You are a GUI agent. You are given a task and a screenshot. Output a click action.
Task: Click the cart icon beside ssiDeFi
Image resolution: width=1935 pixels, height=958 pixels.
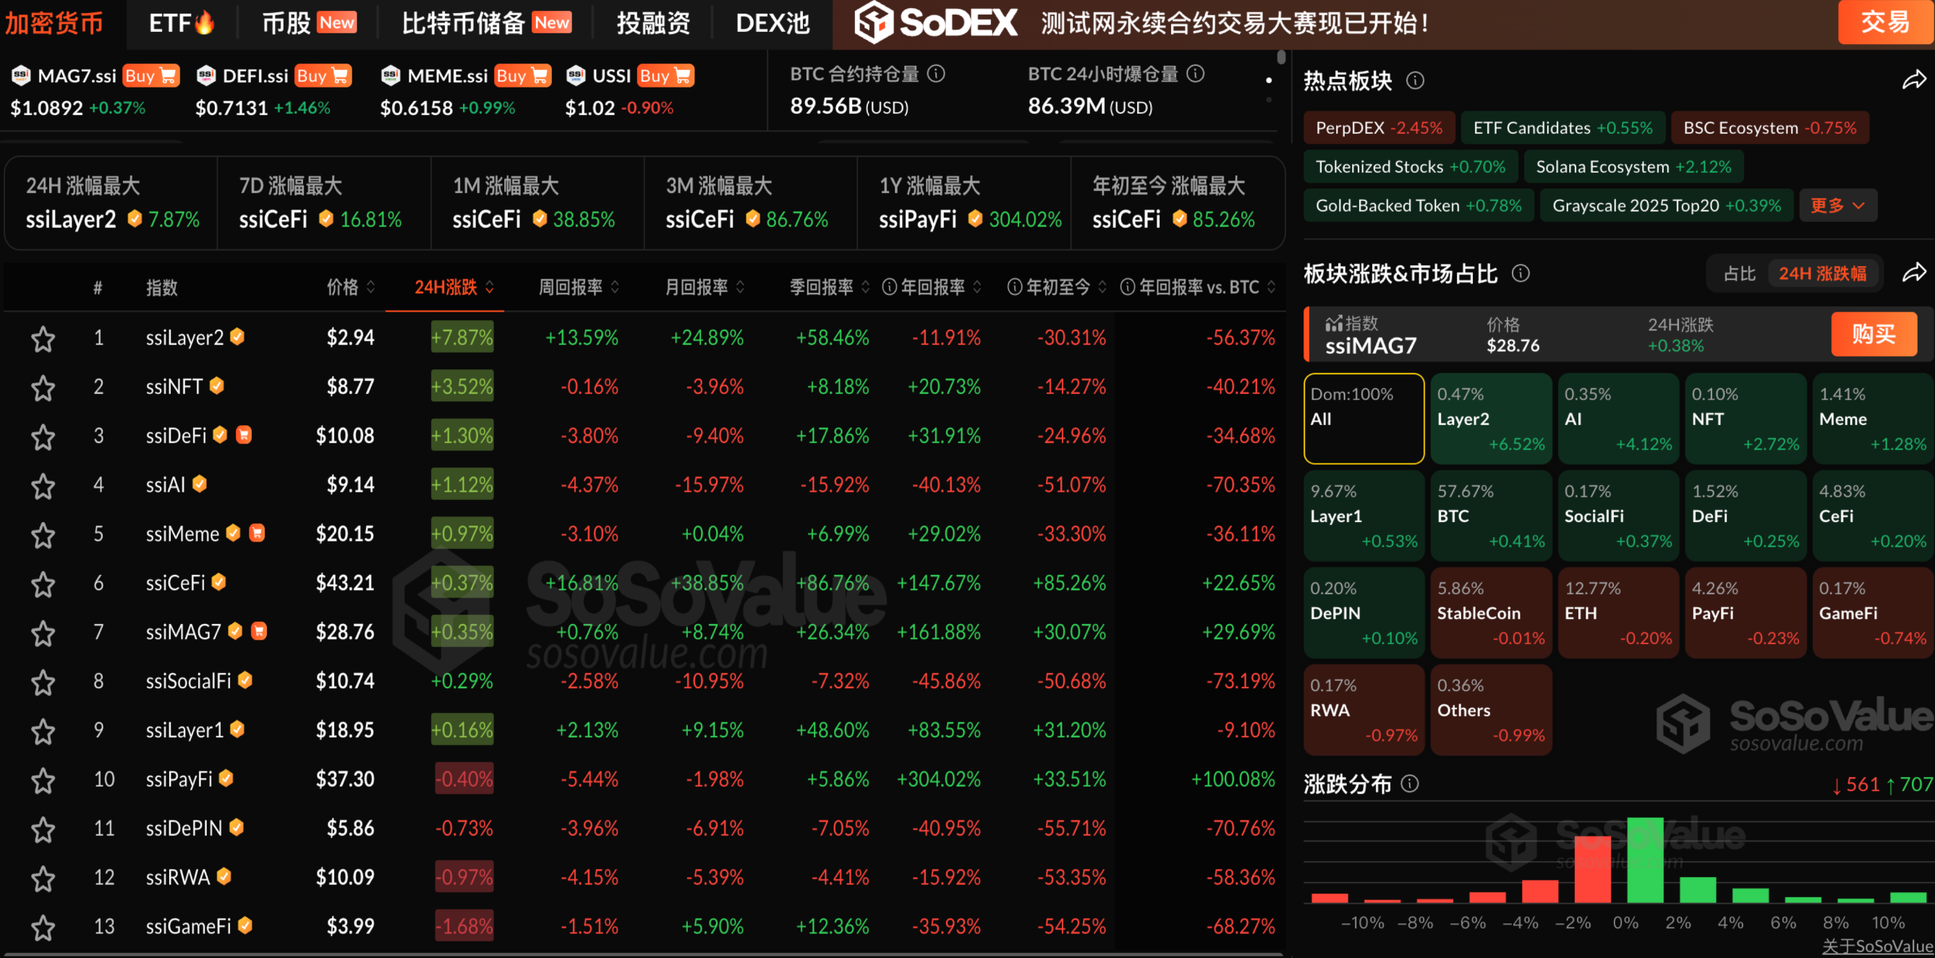(x=243, y=435)
